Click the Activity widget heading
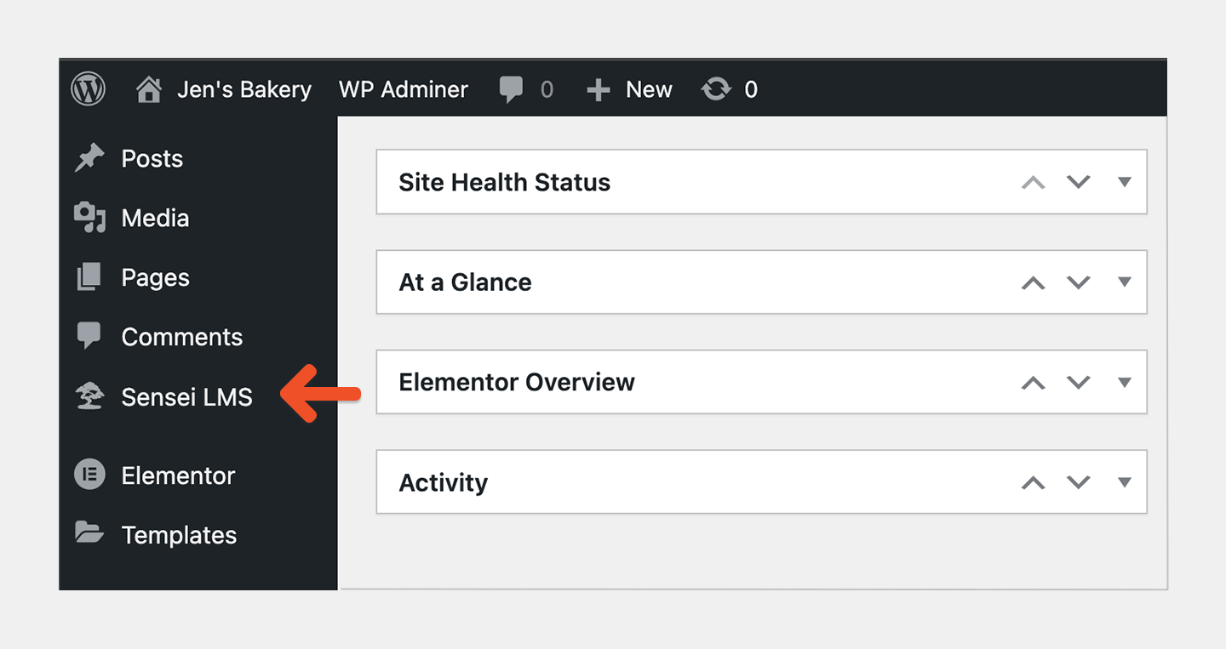The width and height of the screenshot is (1226, 649). 444,482
